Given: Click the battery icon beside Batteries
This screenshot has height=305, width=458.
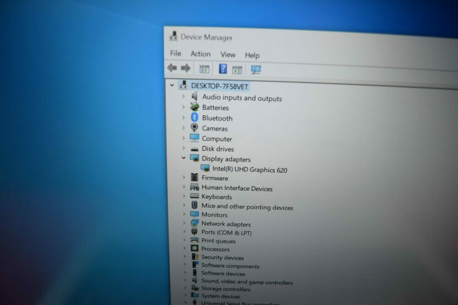Looking at the screenshot, I should (194, 107).
